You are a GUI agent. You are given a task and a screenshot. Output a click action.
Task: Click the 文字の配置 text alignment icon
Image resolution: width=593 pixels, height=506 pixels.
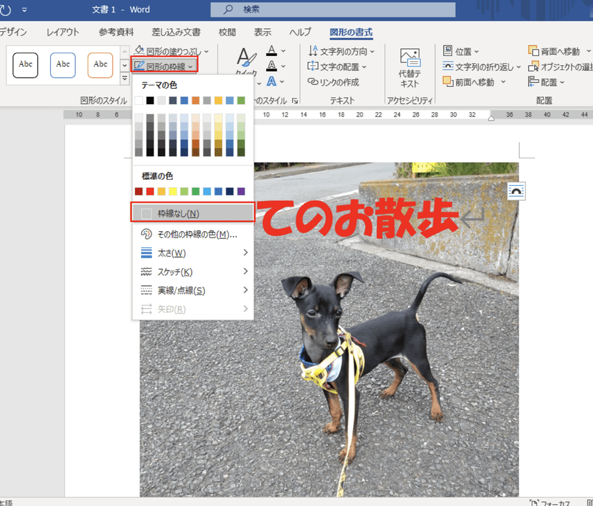click(314, 67)
